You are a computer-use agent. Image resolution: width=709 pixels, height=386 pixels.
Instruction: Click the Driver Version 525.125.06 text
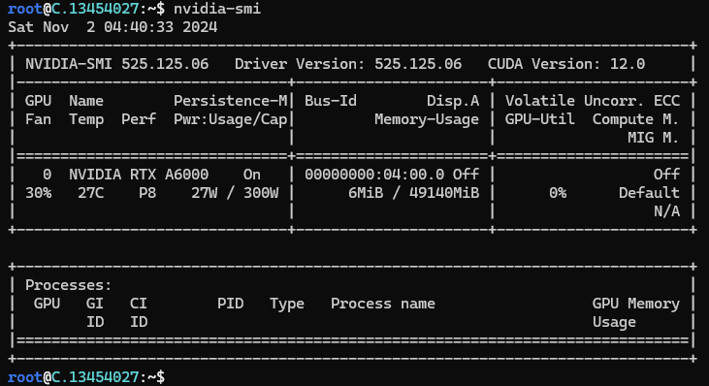348,64
